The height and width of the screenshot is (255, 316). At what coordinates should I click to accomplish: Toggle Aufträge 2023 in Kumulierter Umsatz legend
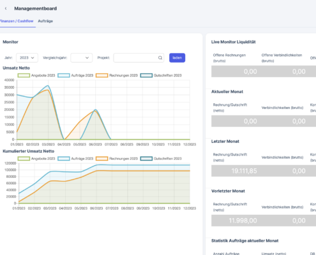click(75, 159)
